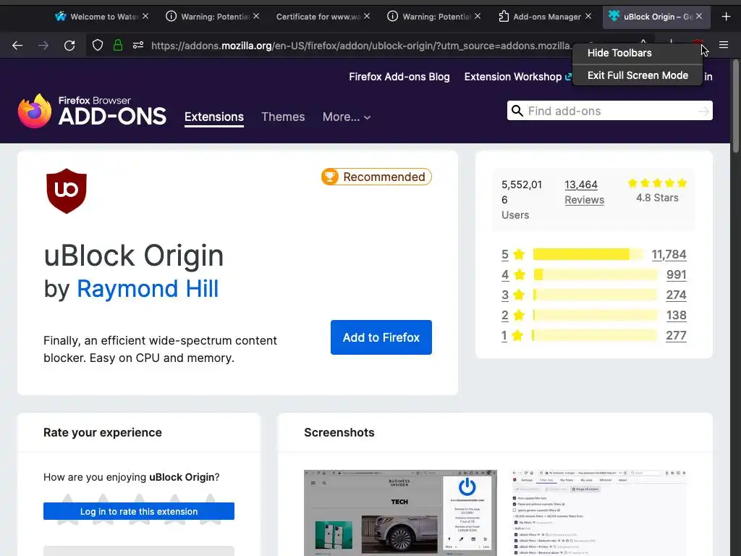Open the hamburger application menu
Screen dimensions: 741x556
[724, 45]
